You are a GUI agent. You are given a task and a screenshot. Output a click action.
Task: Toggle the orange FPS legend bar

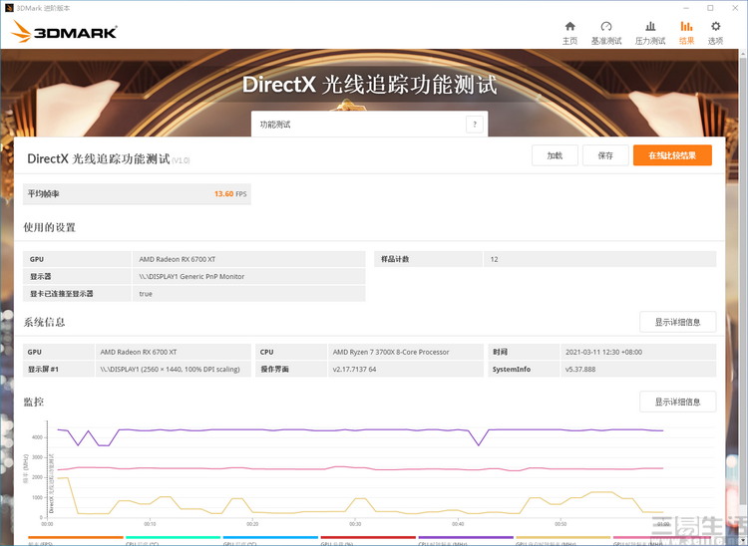click(x=76, y=537)
